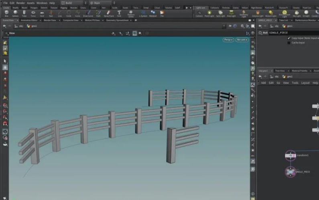The width and height of the screenshot is (319, 200).
Task: Open the No cam camera dropdown
Action: [x=242, y=40]
